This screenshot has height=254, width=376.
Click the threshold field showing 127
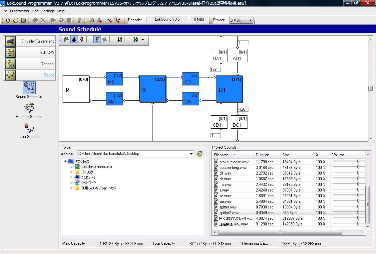point(215,69)
